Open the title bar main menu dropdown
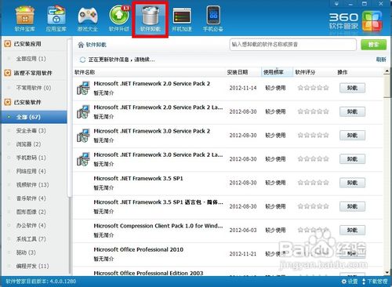The height and width of the screenshot is (287, 392). (x=336, y=4)
